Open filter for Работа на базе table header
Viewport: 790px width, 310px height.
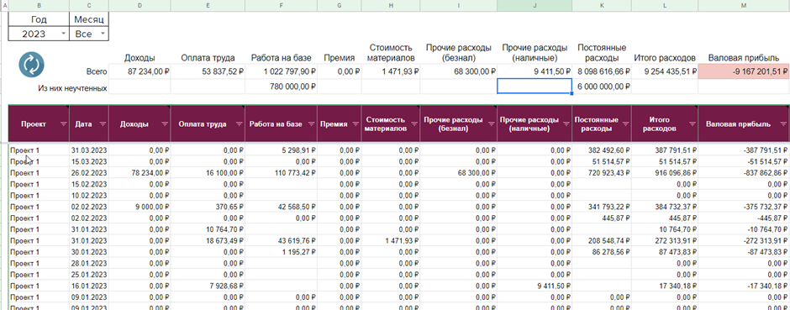click(311, 123)
